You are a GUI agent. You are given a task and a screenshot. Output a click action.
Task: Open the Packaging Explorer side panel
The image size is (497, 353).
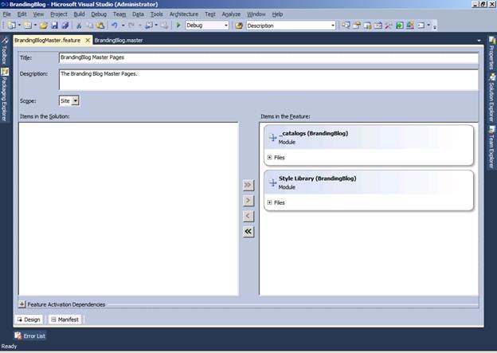pos(5,95)
